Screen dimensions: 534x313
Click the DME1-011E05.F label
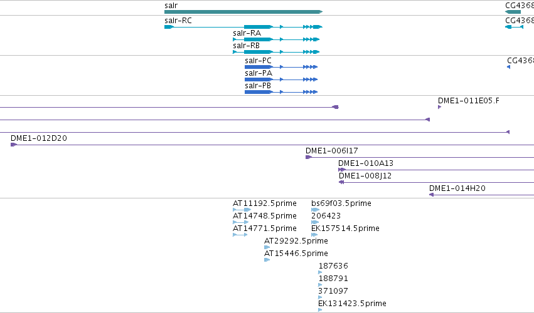click(469, 101)
